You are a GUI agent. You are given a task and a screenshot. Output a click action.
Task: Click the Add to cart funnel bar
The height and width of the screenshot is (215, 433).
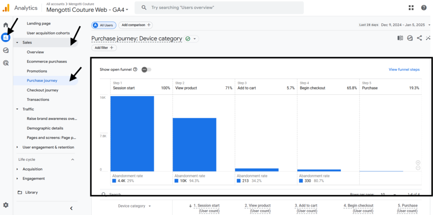[257, 170]
